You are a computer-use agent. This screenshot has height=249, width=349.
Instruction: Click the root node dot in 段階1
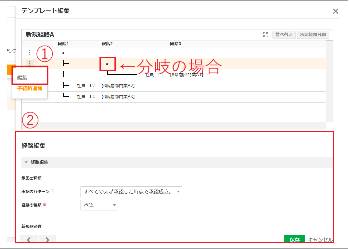point(63,53)
